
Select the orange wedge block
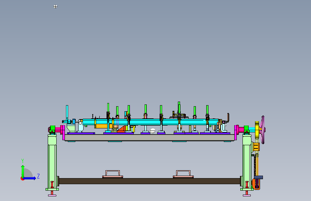[x=121, y=129]
